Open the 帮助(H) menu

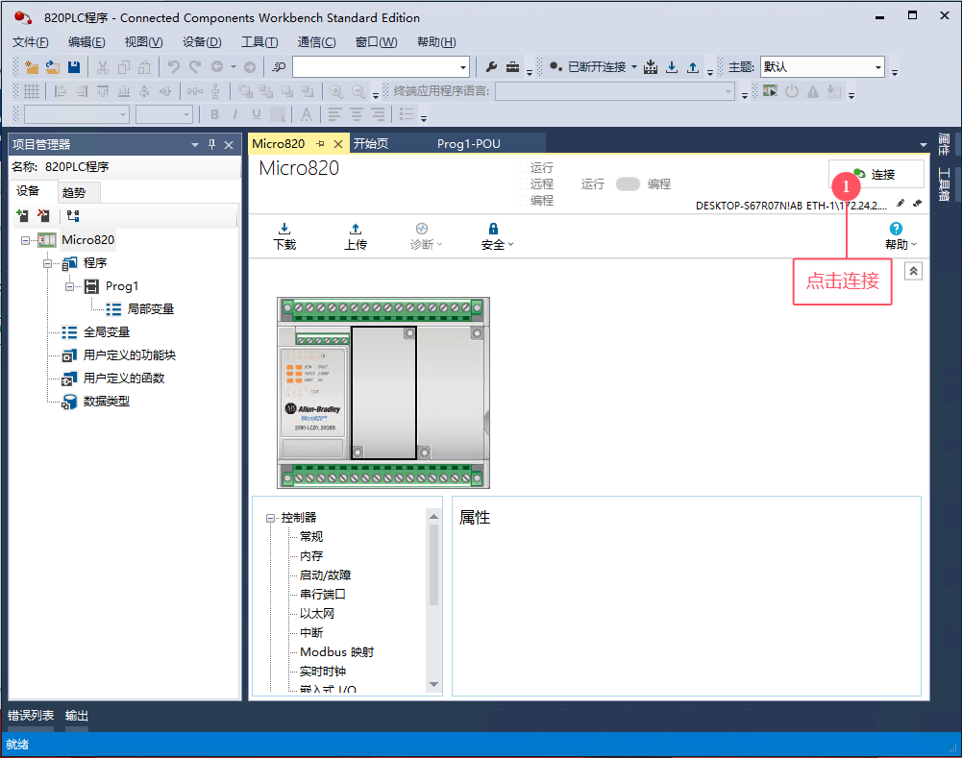pos(436,41)
